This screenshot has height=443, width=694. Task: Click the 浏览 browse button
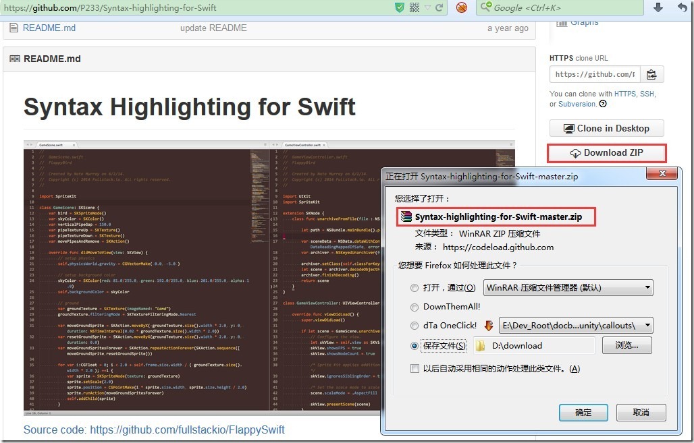pos(626,345)
